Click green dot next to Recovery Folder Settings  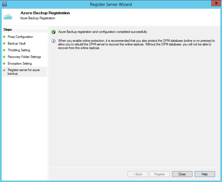coord(4,57)
